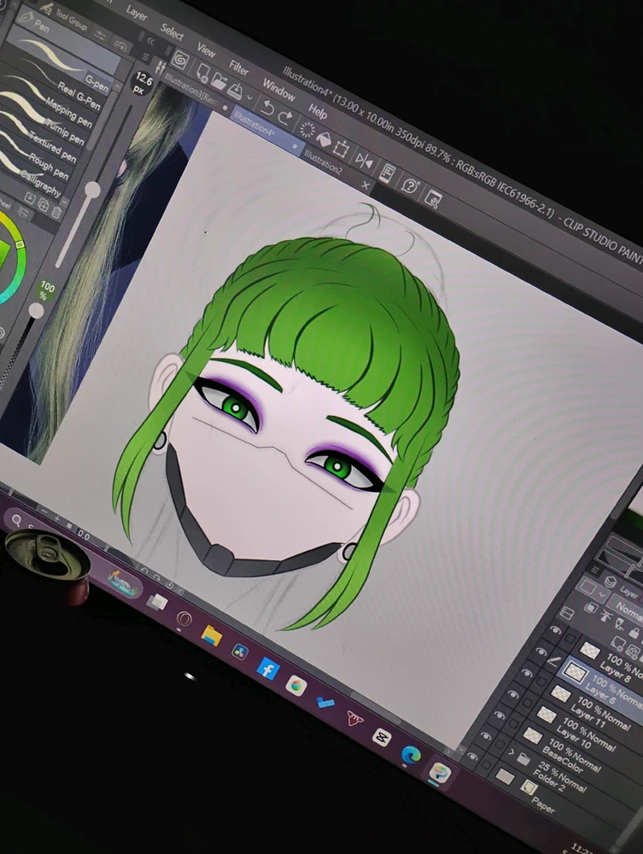Image resolution: width=643 pixels, height=854 pixels.
Task: Hide Layer 10 with eye icon
Action: pos(513,693)
